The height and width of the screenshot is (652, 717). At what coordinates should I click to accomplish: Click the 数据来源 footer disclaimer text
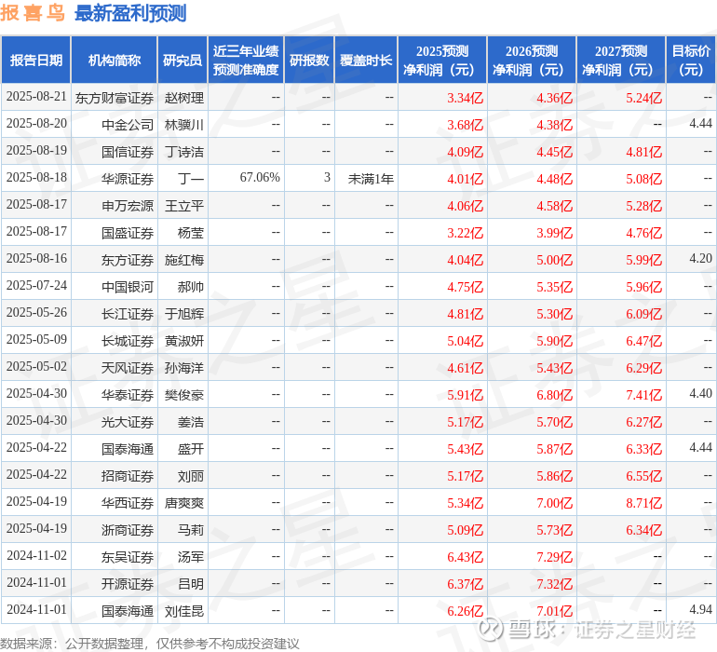[x=150, y=644]
